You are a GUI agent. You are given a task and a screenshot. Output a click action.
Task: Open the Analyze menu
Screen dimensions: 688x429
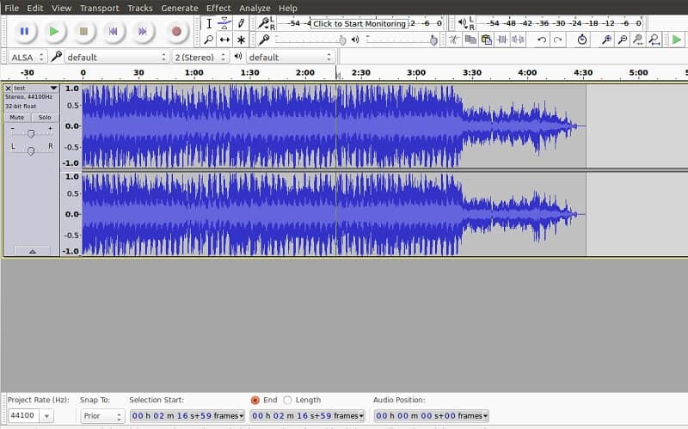[x=255, y=8]
